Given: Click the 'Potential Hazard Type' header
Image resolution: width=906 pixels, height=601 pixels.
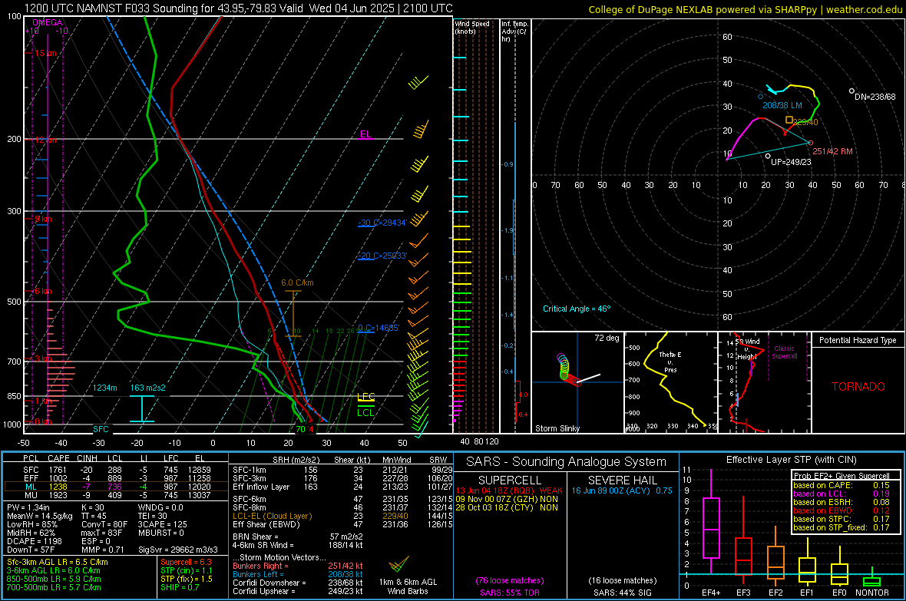Looking at the screenshot, I should 858,340.
